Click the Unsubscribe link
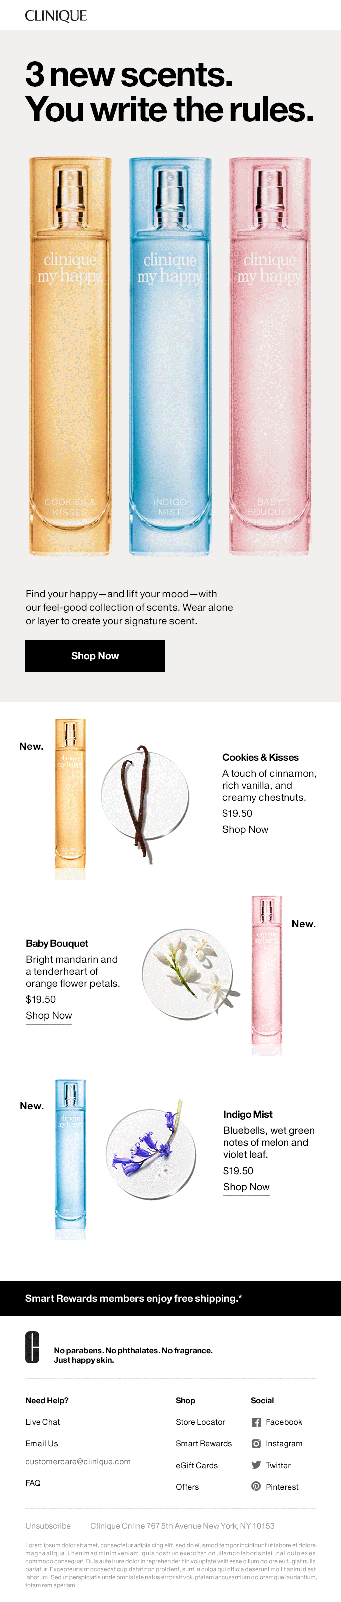 (48, 1526)
